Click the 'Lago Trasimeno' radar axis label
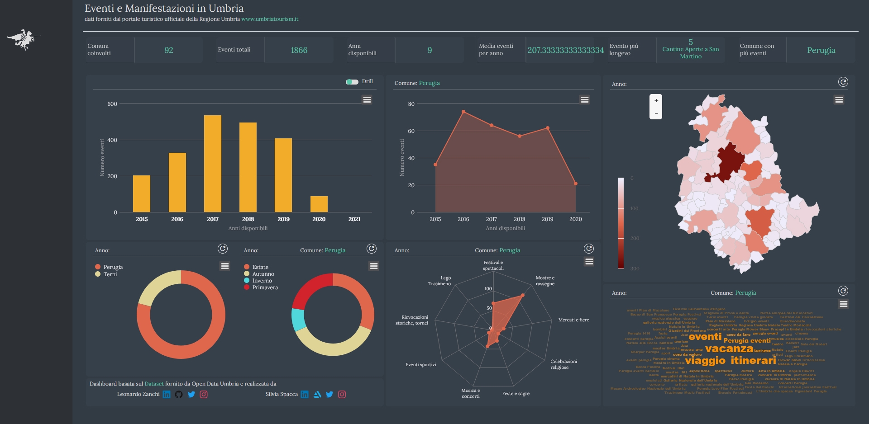Image resolution: width=869 pixels, height=424 pixels. coord(439,281)
